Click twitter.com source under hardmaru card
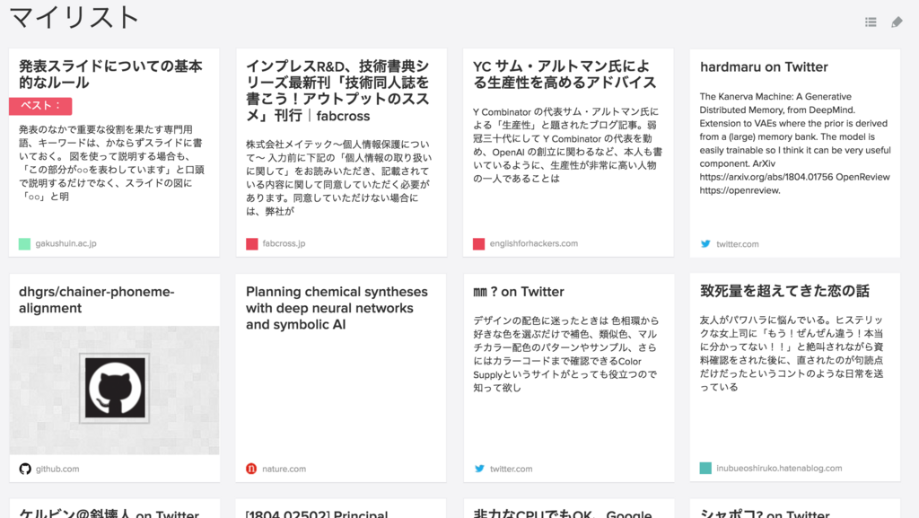919x518 pixels. [738, 244]
